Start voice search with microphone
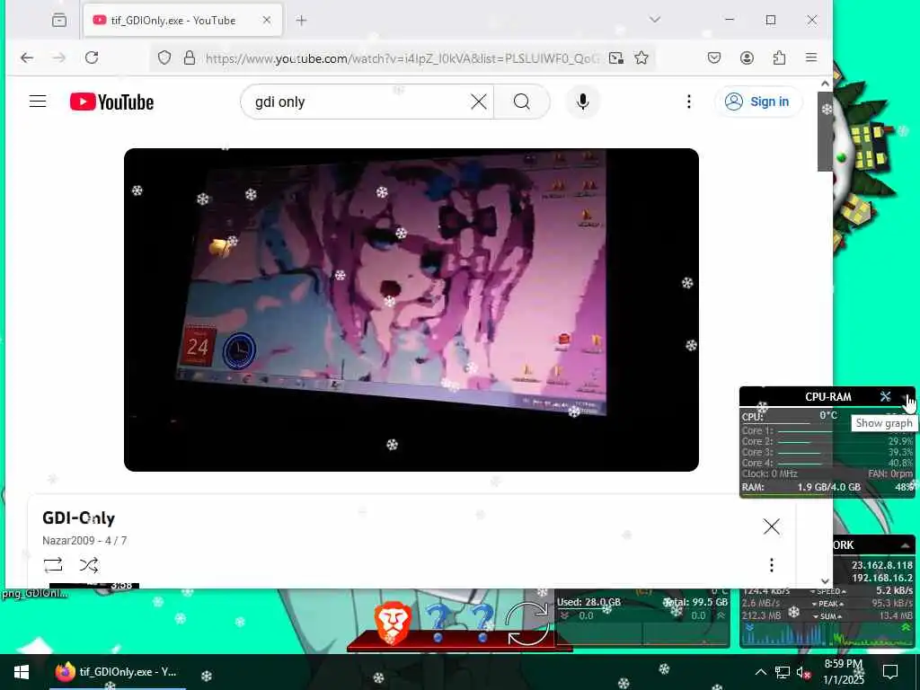 point(582,102)
